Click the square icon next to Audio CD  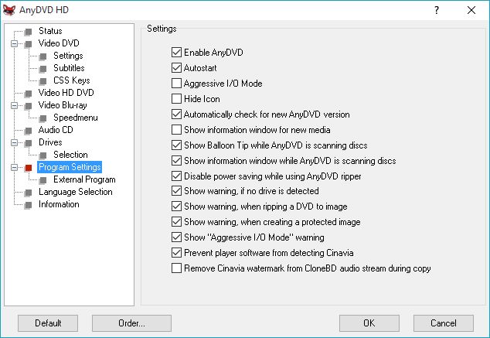point(29,130)
